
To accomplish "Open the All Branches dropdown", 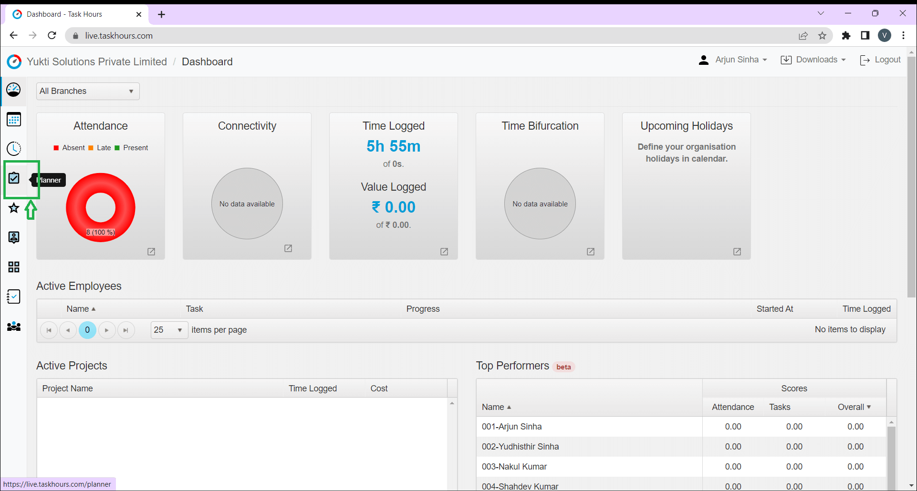I will pyautogui.click(x=88, y=91).
